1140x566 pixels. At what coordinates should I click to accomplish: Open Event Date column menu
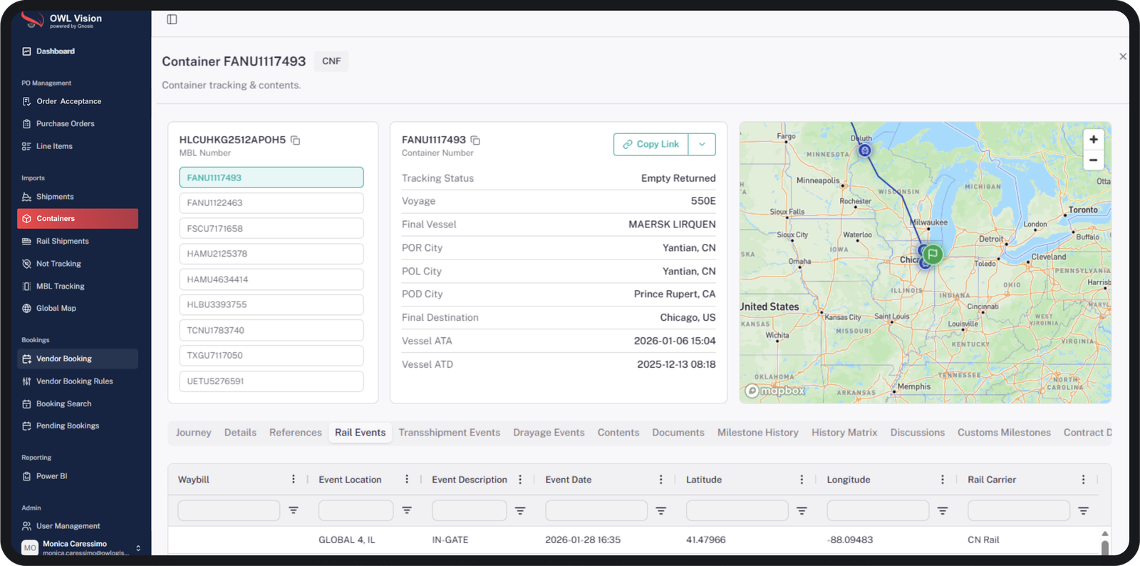click(661, 480)
